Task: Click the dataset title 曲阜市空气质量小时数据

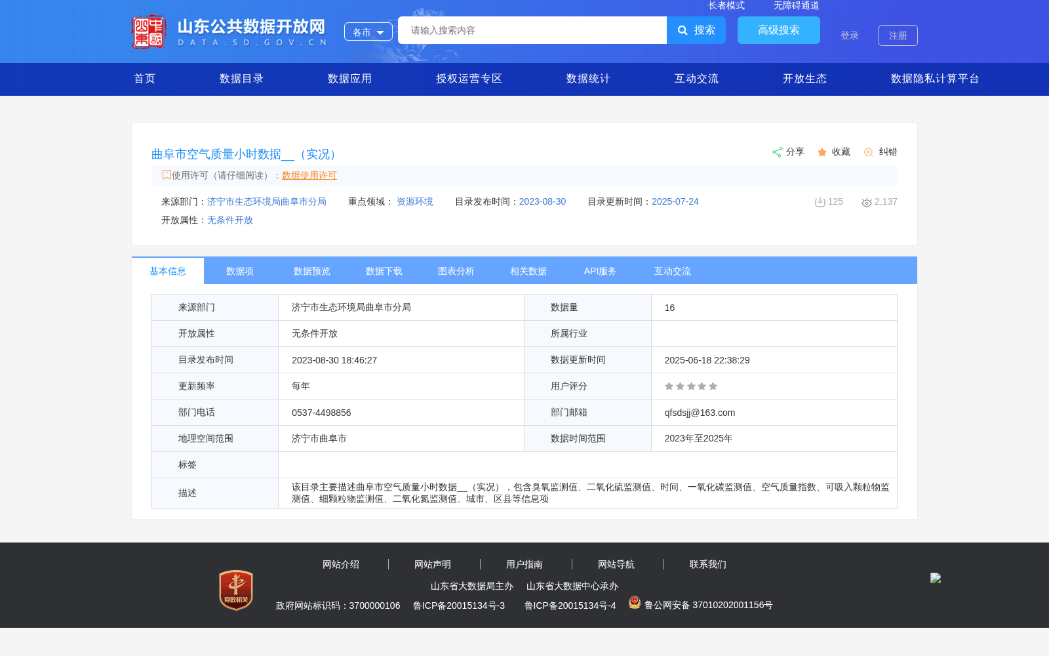Action: tap(247, 154)
